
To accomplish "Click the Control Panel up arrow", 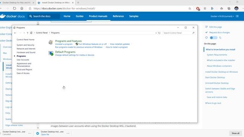I will pyautogui.click(x=27, y=33).
